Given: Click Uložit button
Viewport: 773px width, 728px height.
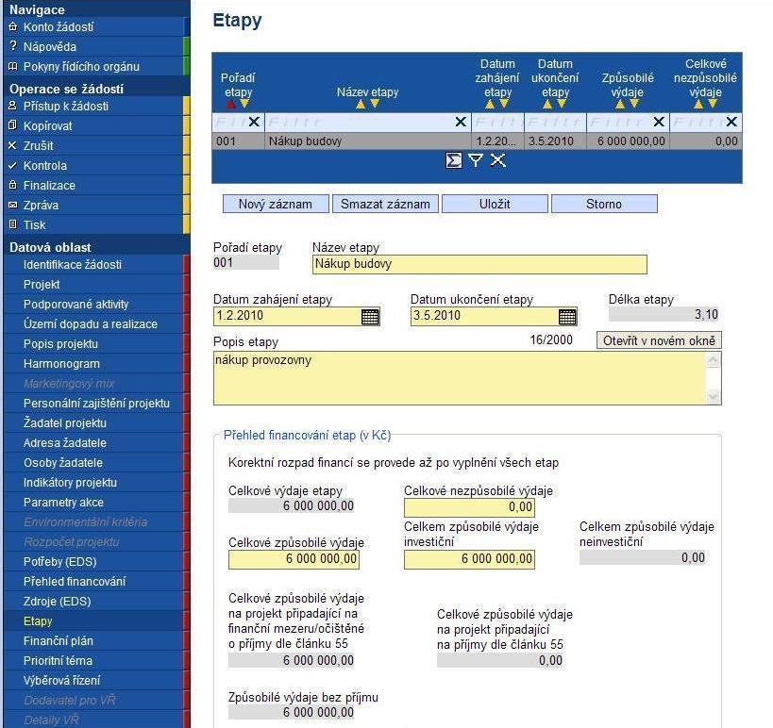Looking at the screenshot, I should (x=495, y=204).
